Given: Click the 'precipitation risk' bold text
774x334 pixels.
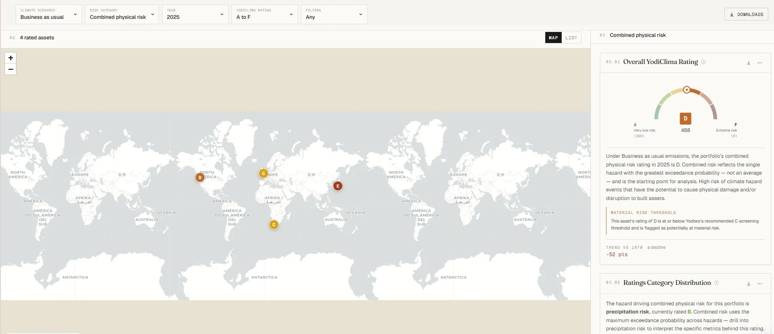Looking at the screenshot, I should (x=627, y=312).
